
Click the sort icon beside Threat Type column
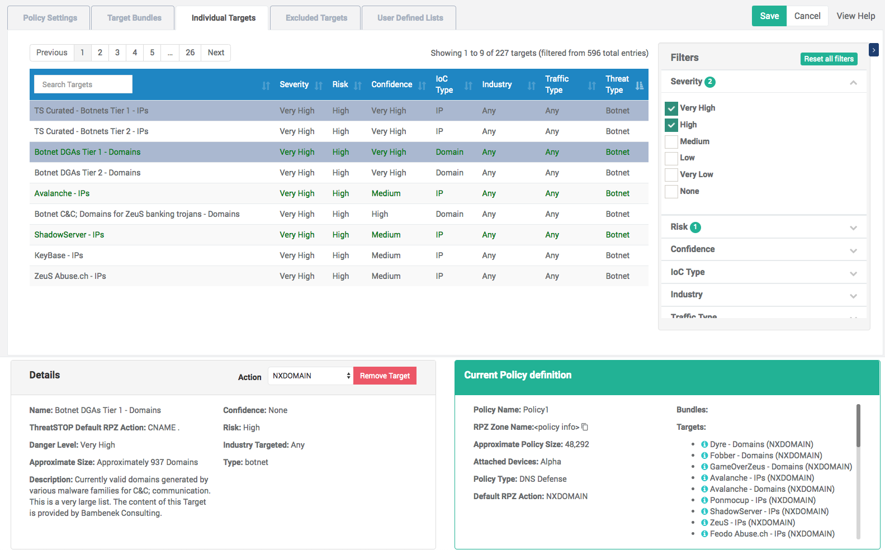(640, 86)
